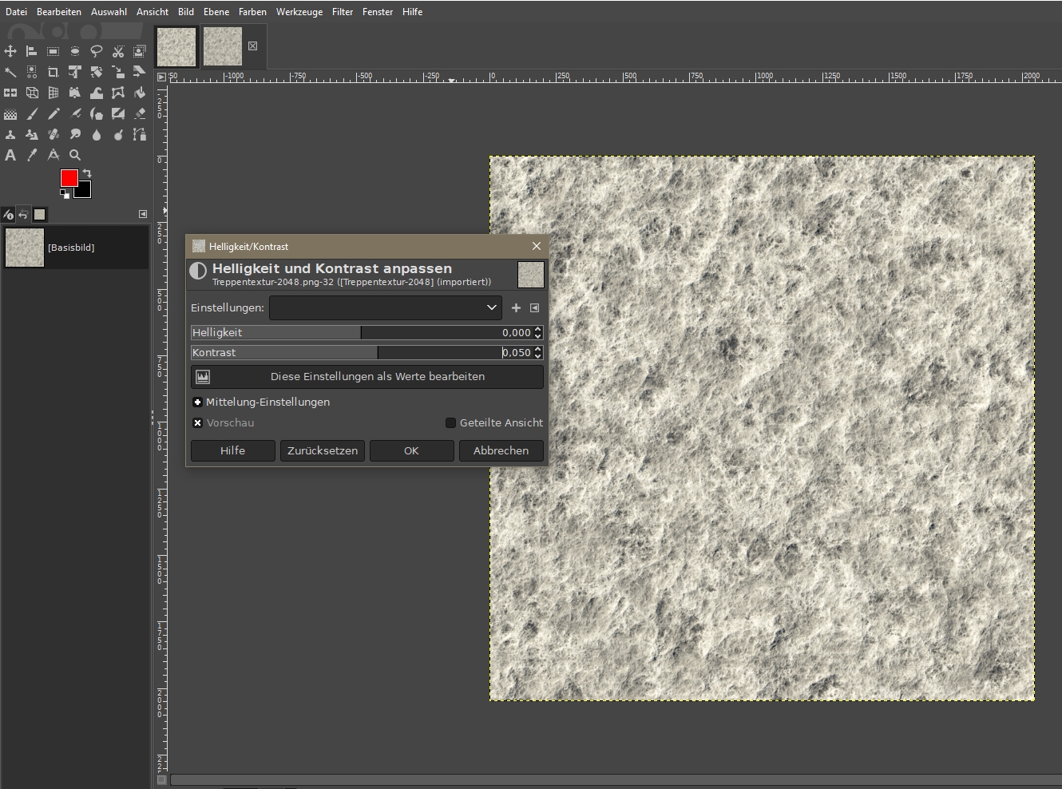Select the Paintbrush tool
Screen dimensions: 1062x789
pyautogui.click(x=32, y=114)
